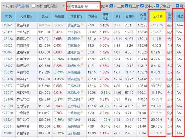Image resolution: width=185 pixels, height=138 pixels.
Task: Click the R icon beside 金力永磁
Action: (x=82, y=105)
